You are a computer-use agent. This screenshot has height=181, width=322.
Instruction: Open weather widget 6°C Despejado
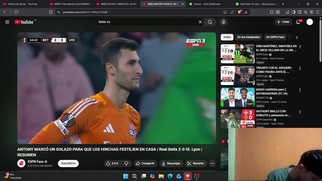point(13,176)
